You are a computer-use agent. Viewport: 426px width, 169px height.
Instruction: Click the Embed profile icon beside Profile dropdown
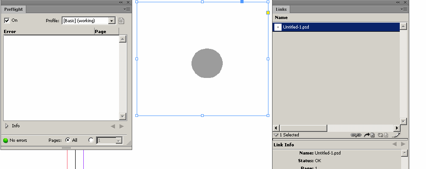pyautogui.click(x=121, y=21)
